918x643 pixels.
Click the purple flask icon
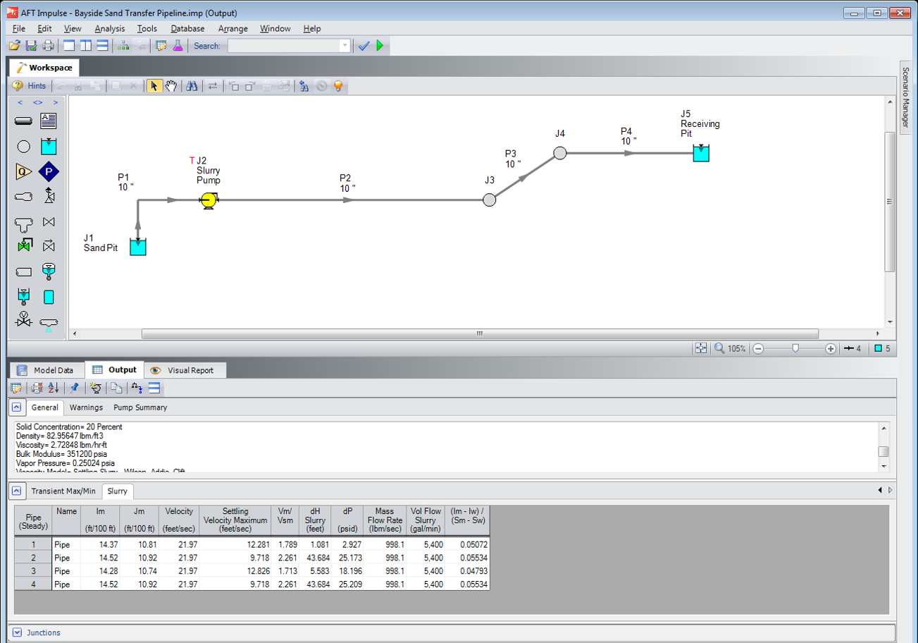pyautogui.click(x=178, y=46)
